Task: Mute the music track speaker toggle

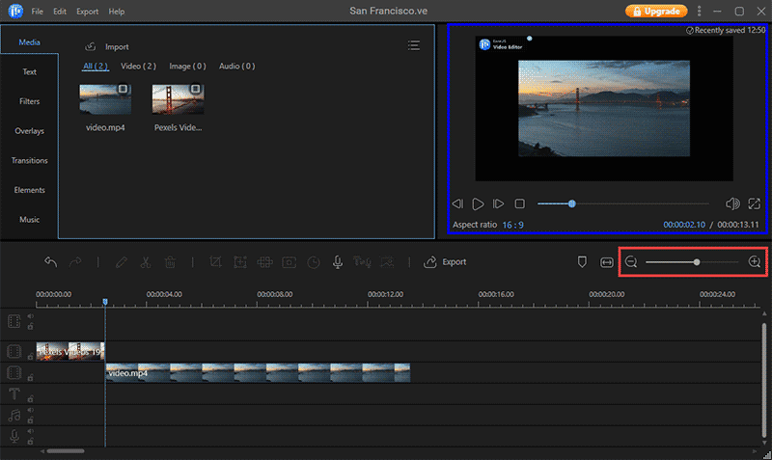Action: 31,410
